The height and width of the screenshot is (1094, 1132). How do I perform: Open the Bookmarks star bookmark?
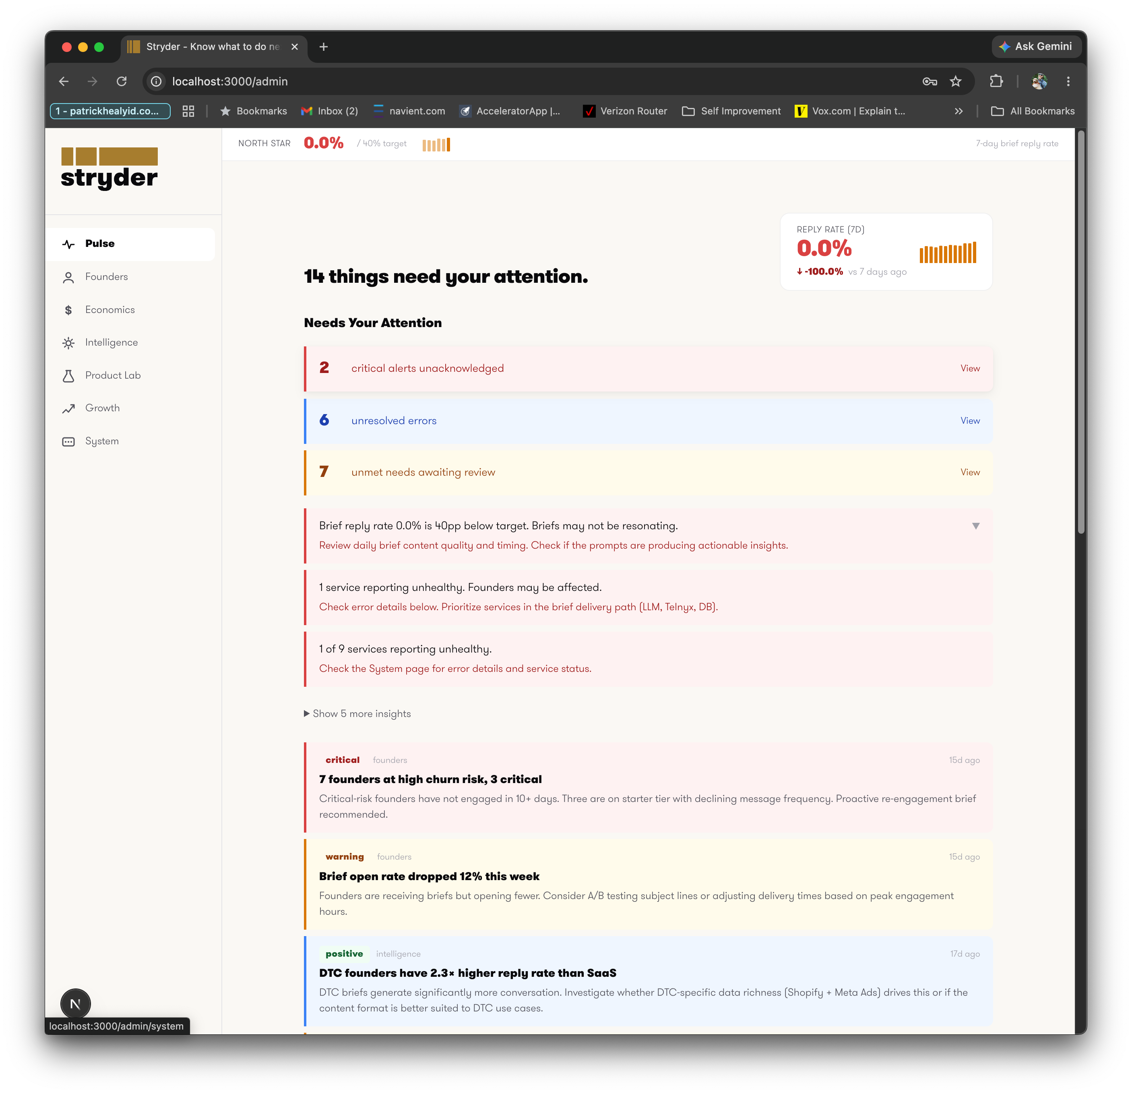pos(254,112)
